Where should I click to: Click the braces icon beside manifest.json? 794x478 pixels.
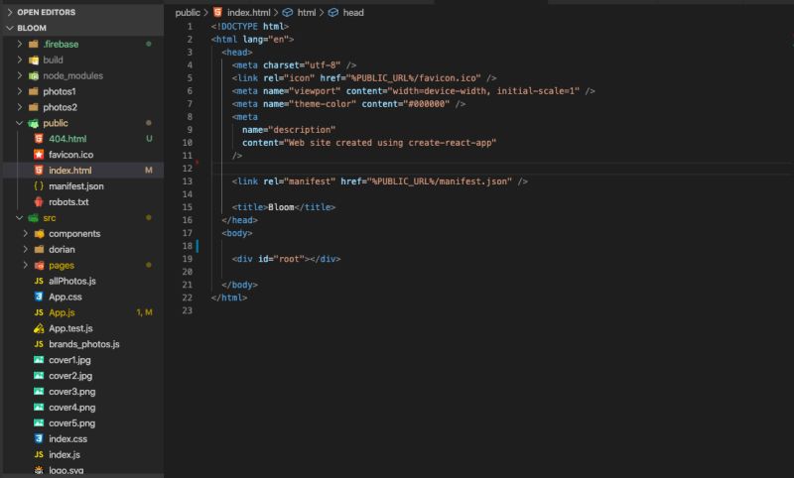click(39, 186)
